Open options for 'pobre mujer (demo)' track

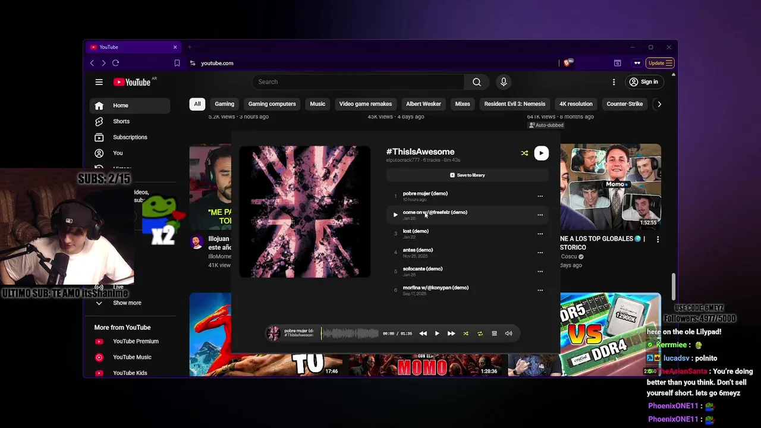[x=540, y=196]
